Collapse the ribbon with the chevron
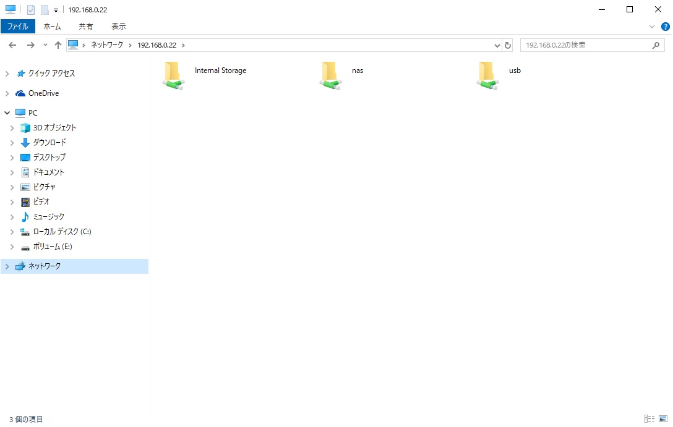 point(651,27)
